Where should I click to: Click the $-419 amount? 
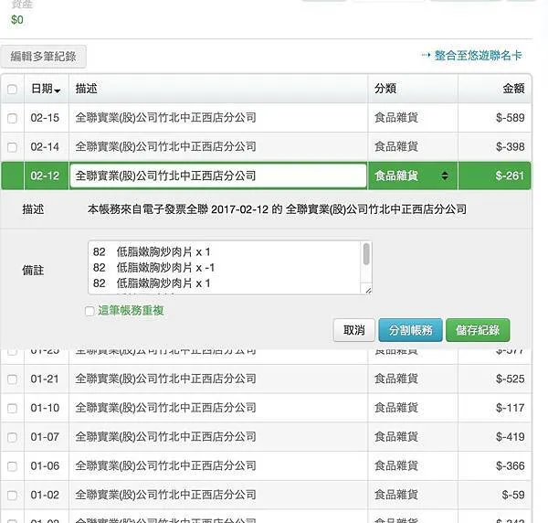point(510,437)
